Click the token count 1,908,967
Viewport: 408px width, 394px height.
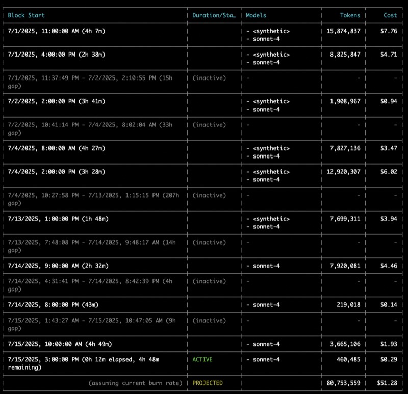click(x=345, y=101)
